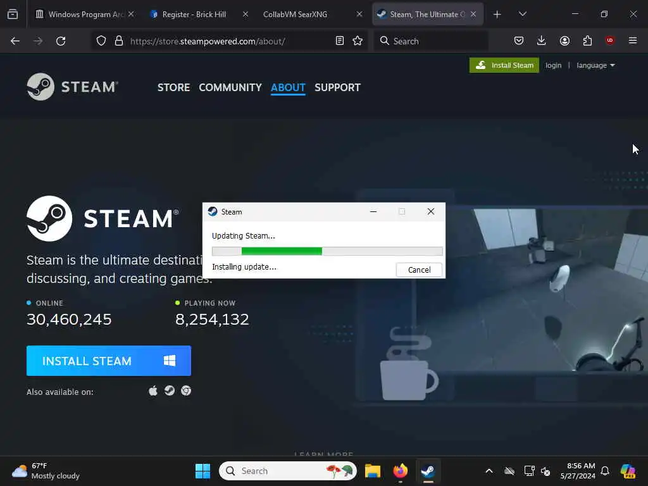Click the uBlock Origin icon

(x=609, y=40)
